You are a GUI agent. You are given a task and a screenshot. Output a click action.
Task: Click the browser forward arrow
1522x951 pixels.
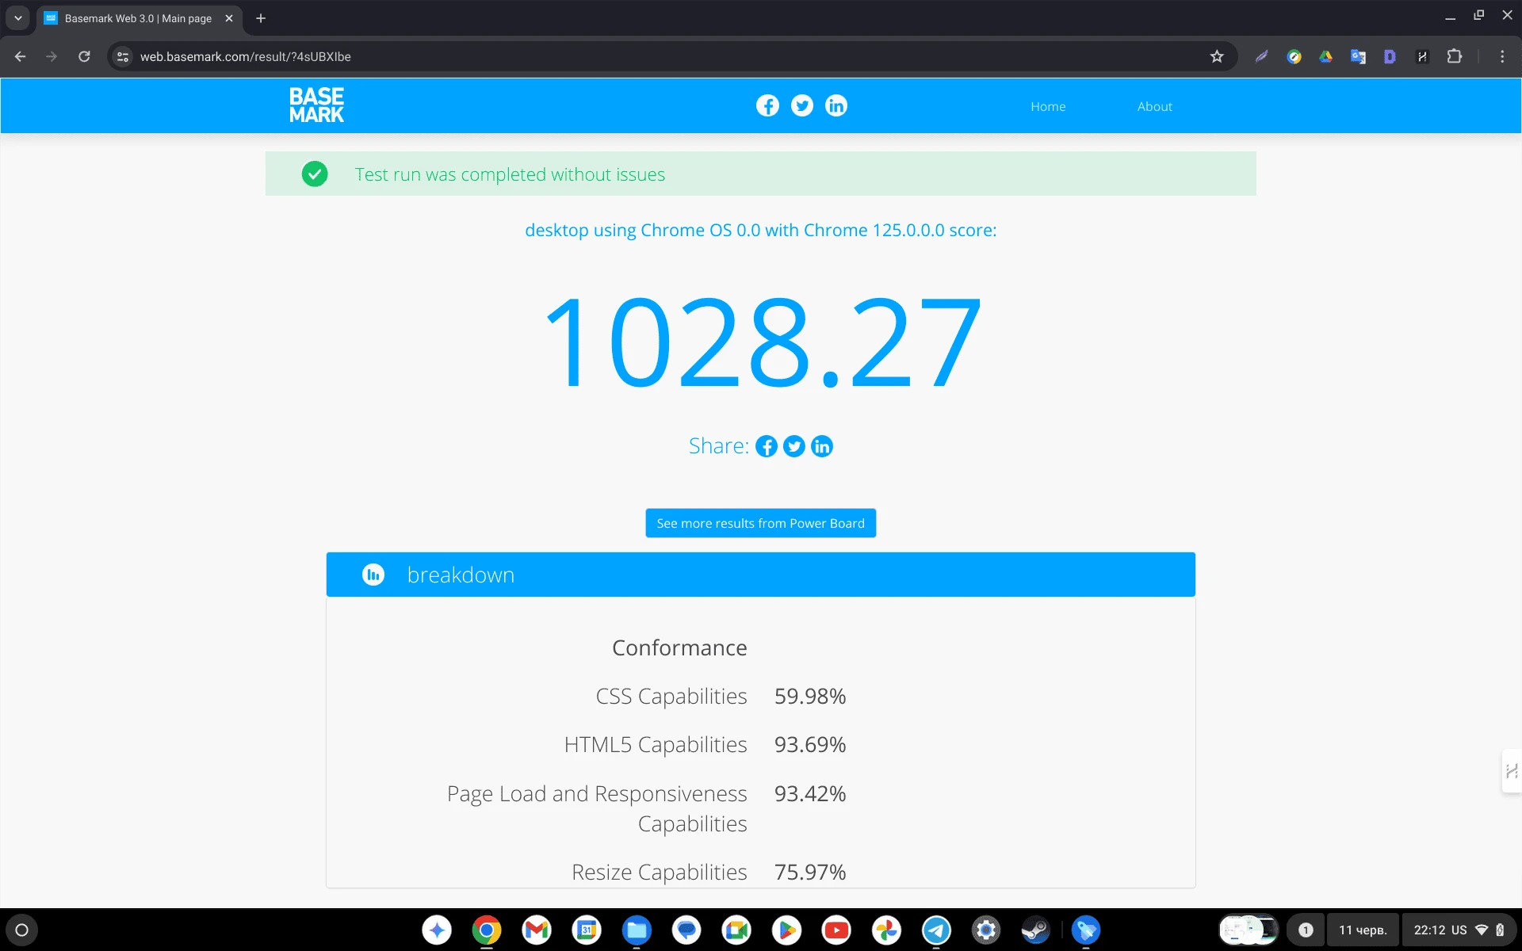(52, 56)
